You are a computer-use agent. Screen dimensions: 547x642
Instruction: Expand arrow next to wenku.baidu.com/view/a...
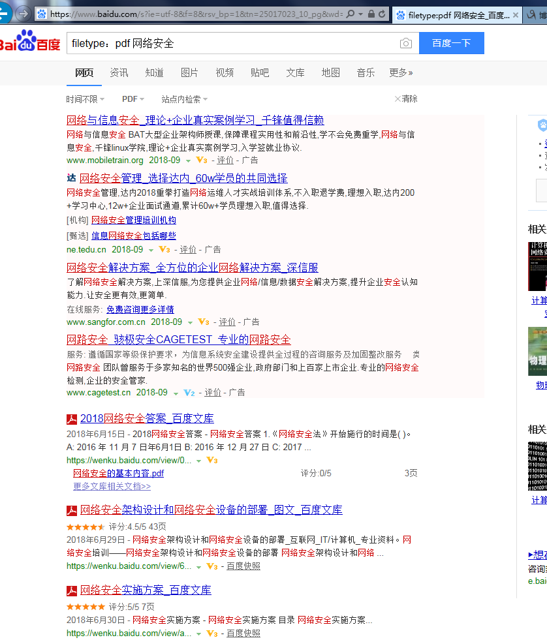[x=198, y=634]
